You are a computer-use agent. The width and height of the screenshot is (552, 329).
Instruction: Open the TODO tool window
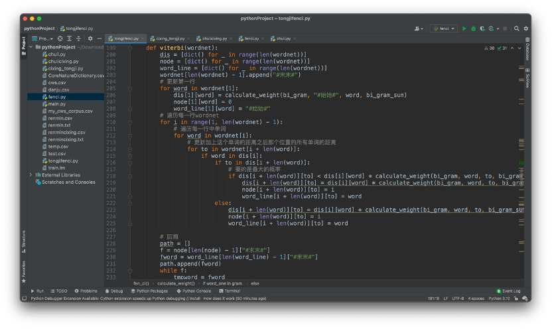point(59,291)
